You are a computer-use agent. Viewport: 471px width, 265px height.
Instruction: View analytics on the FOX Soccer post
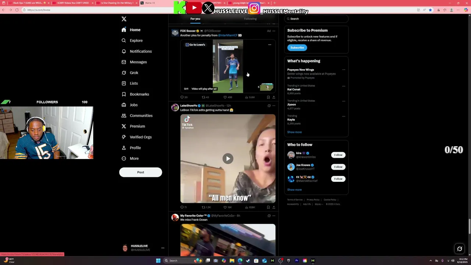pos(249,97)
